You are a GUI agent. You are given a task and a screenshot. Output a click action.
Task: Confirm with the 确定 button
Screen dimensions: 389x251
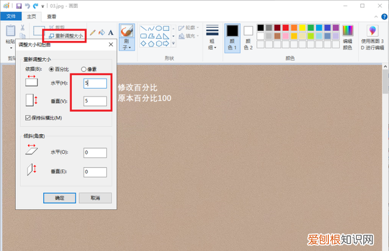click(x=60, y=198)
